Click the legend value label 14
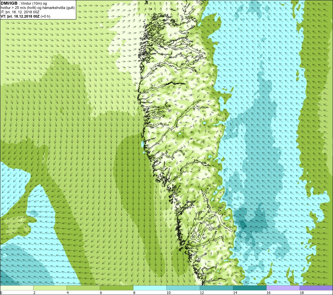Image resolution: width=333 pixels, height=295 pixels. click(x=235, y=293)
